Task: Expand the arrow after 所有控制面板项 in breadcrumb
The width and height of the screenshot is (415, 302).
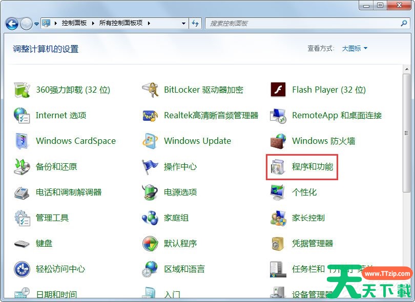Action: pyautogui.click(x=149, y=24)
